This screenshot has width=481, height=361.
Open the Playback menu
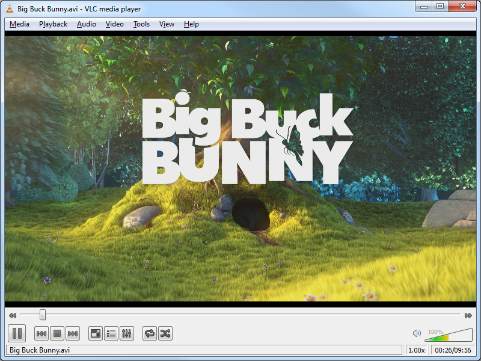pos(53,24)
